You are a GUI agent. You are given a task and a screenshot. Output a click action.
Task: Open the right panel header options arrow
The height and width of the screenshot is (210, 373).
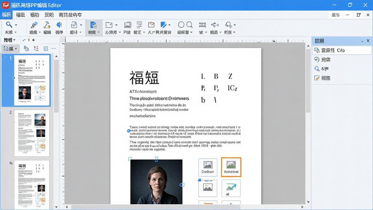(362, 41)
